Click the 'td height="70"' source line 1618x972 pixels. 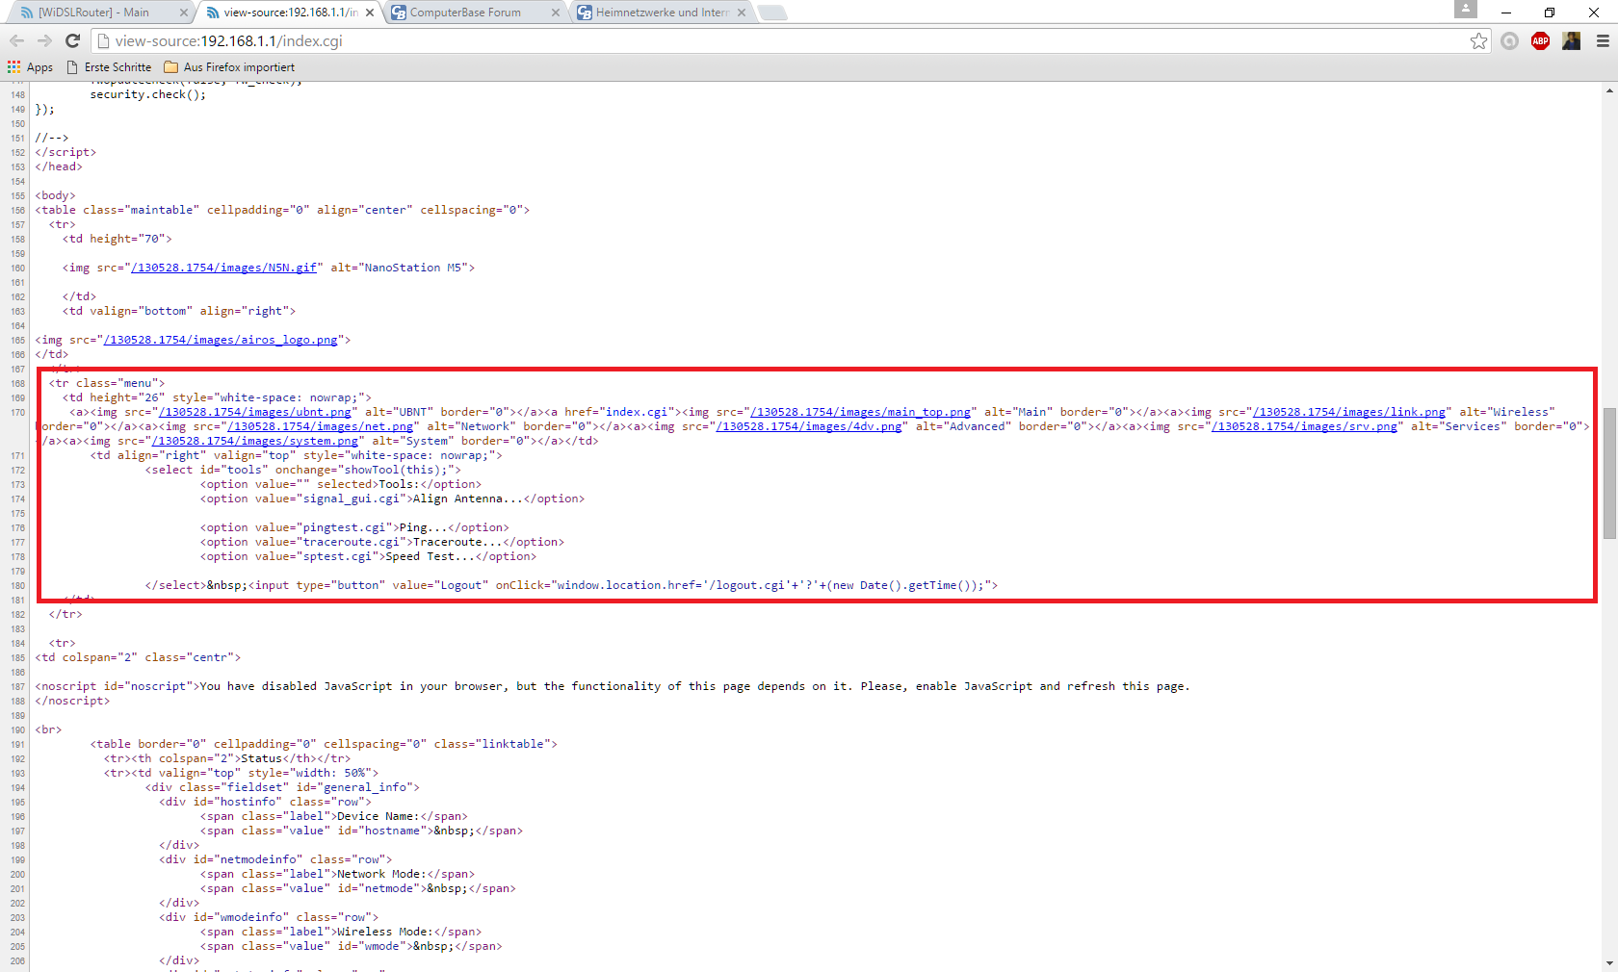point(117,239)
